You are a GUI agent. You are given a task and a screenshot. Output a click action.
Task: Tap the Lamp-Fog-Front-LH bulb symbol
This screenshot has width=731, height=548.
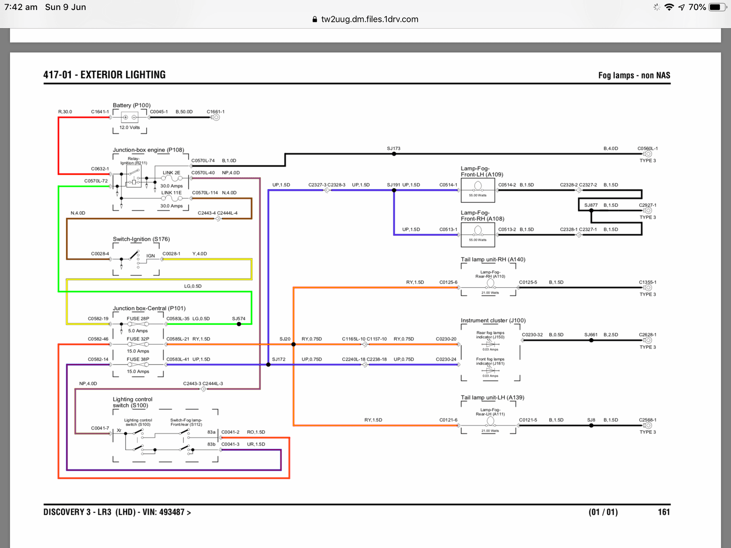(x=478, y=186)
